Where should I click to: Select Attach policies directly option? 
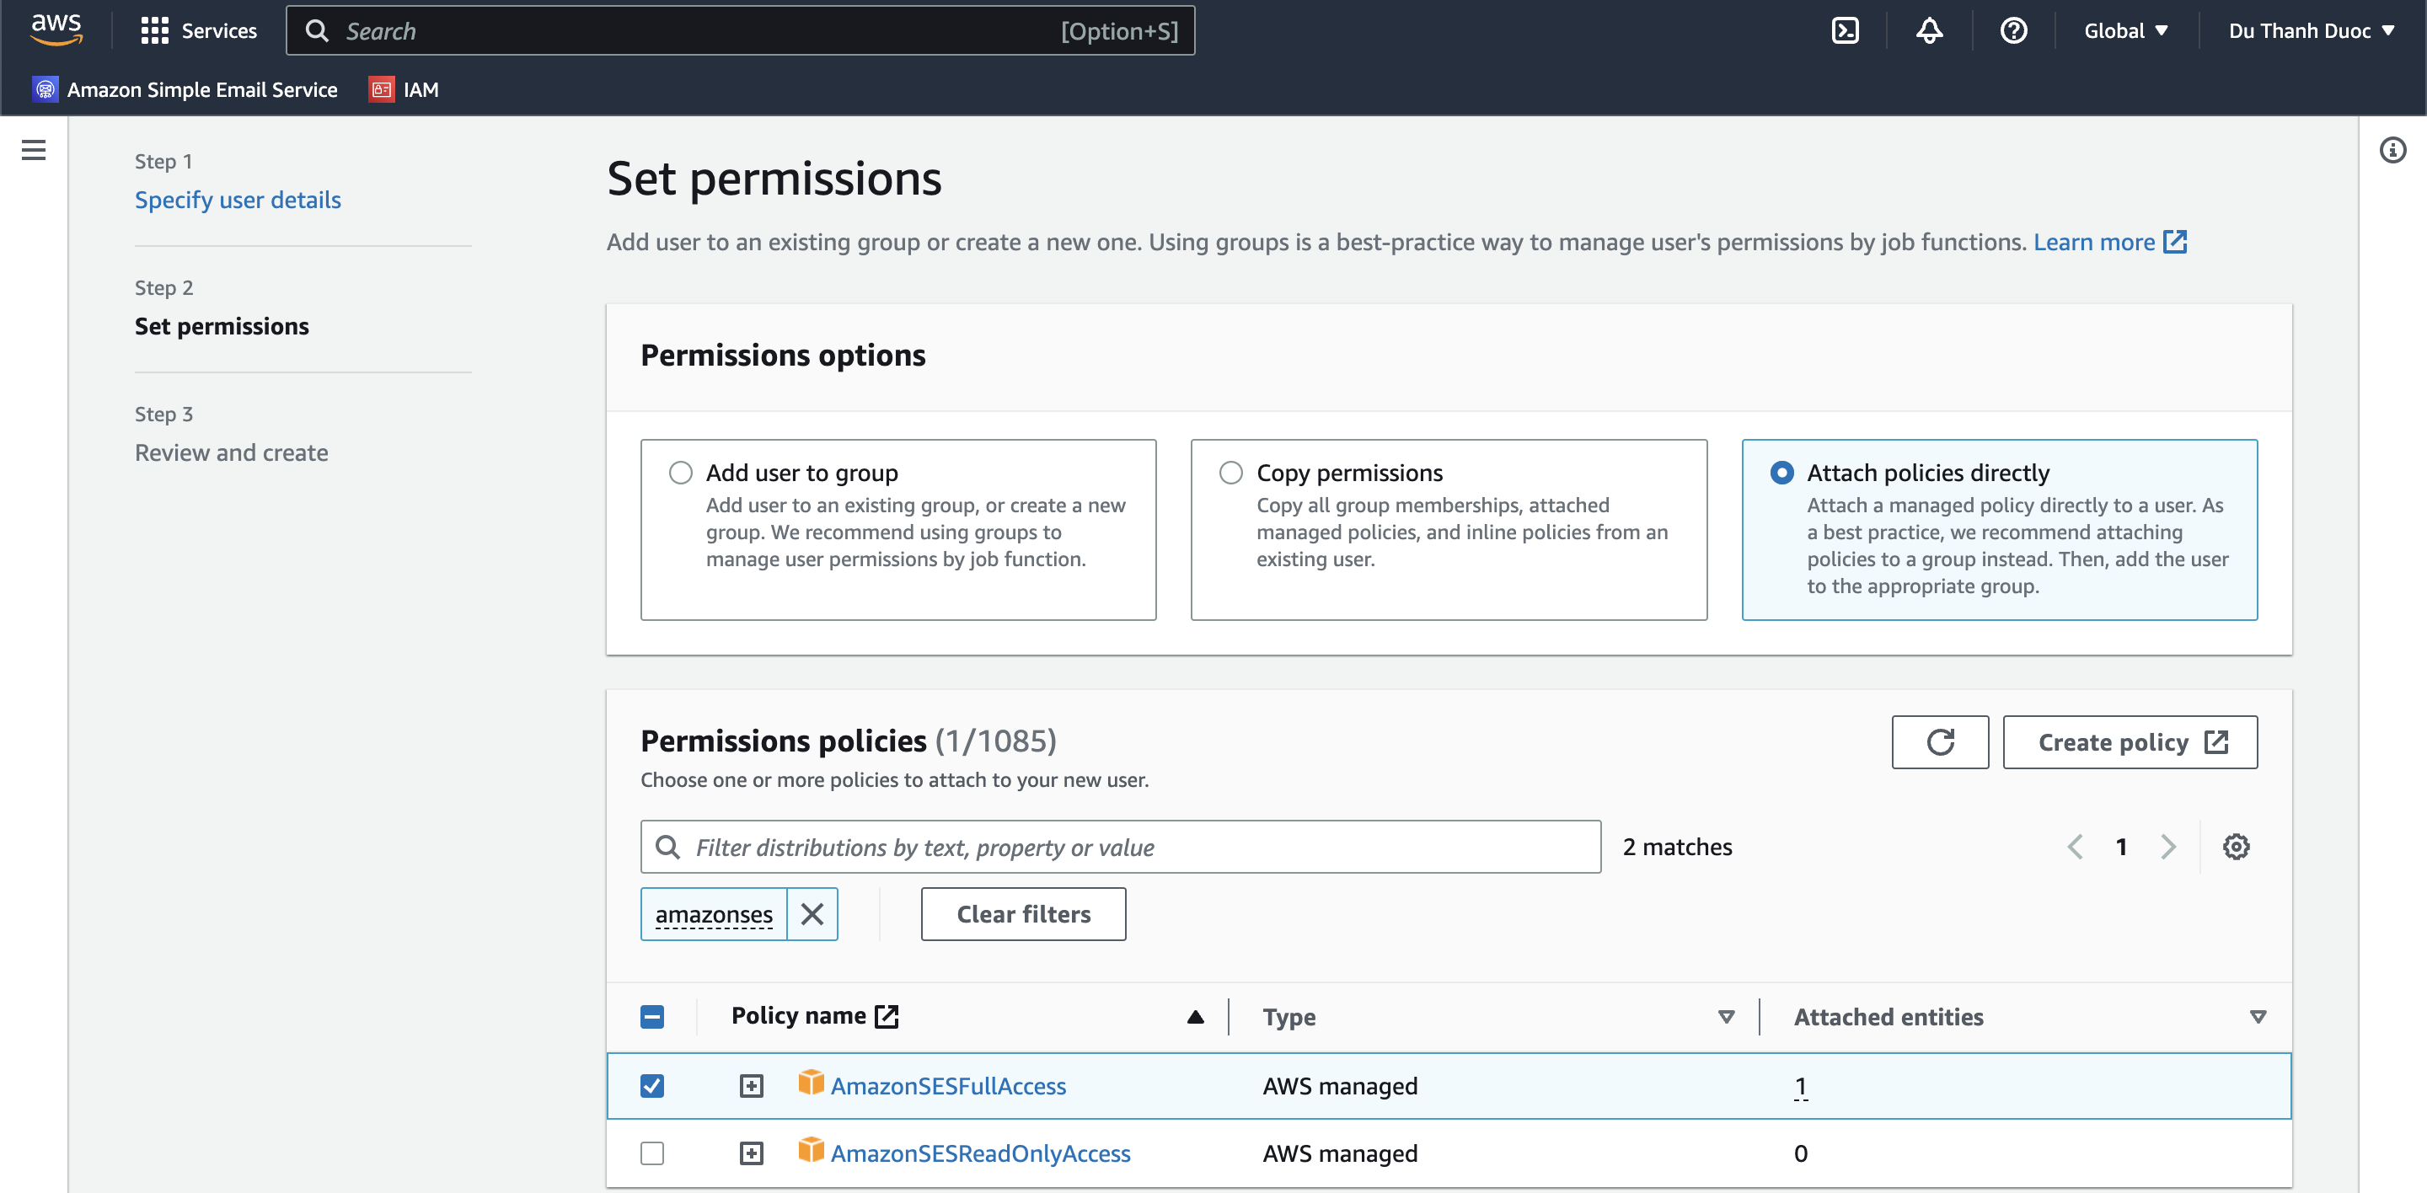coord(1781,473)
